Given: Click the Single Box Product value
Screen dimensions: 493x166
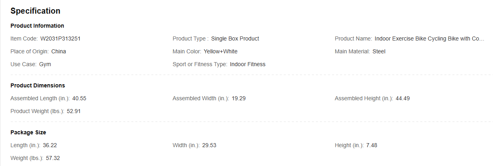Looking at the screenshot, I should tap(235, 38).
